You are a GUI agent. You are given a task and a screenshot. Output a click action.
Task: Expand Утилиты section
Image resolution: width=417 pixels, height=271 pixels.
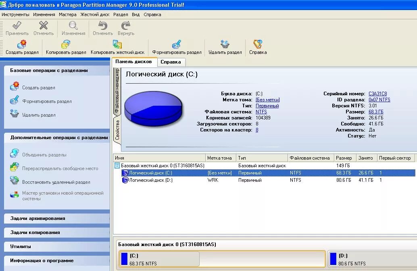[56, 246]
